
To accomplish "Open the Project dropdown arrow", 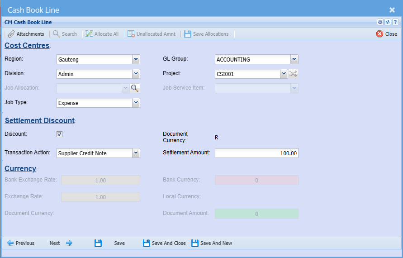I will click(284, 74).
